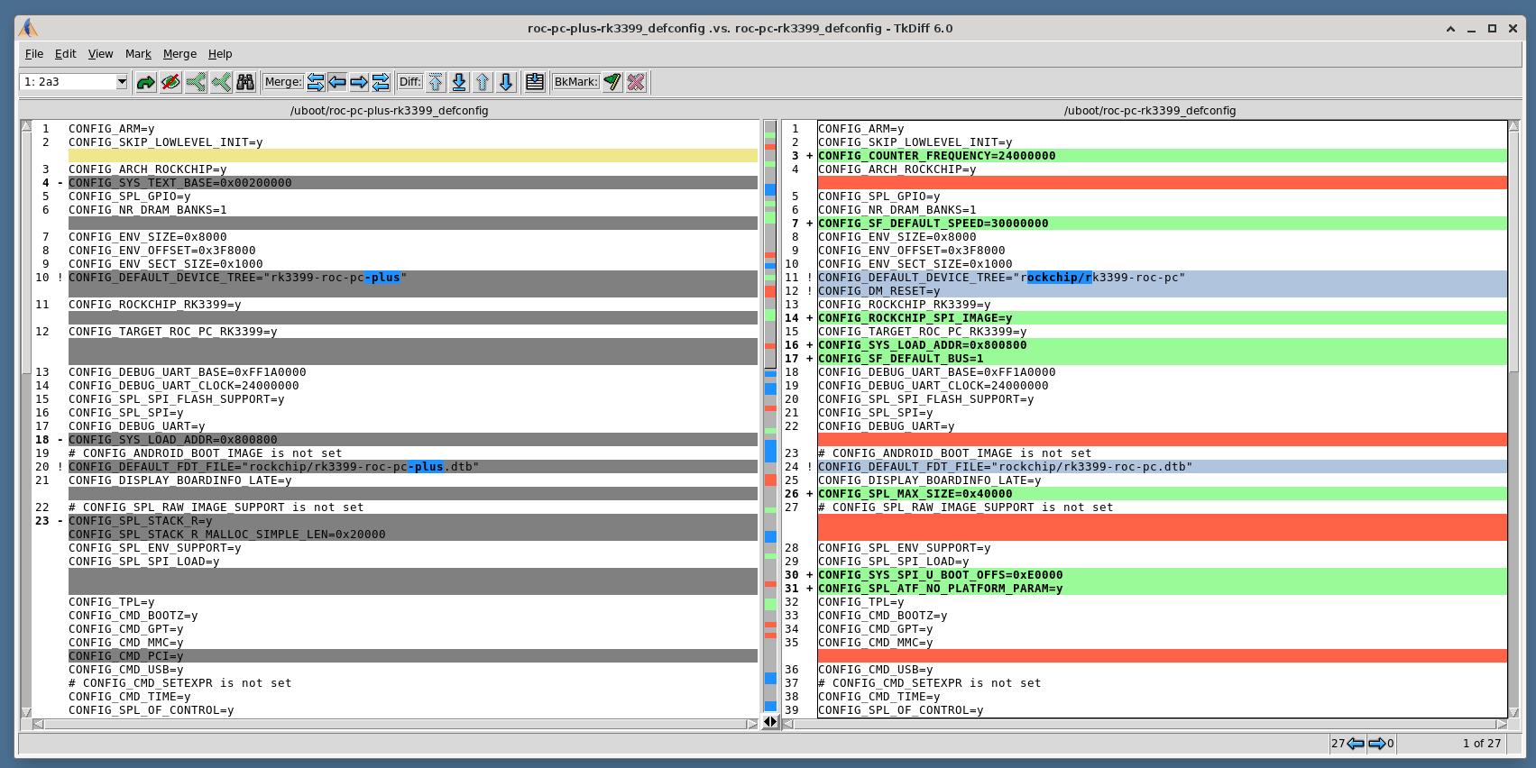Toggle merge left-then-right double arrow button
This screenshot has width=1536, height=768.
pyautogui.click(x=316, y=82)
